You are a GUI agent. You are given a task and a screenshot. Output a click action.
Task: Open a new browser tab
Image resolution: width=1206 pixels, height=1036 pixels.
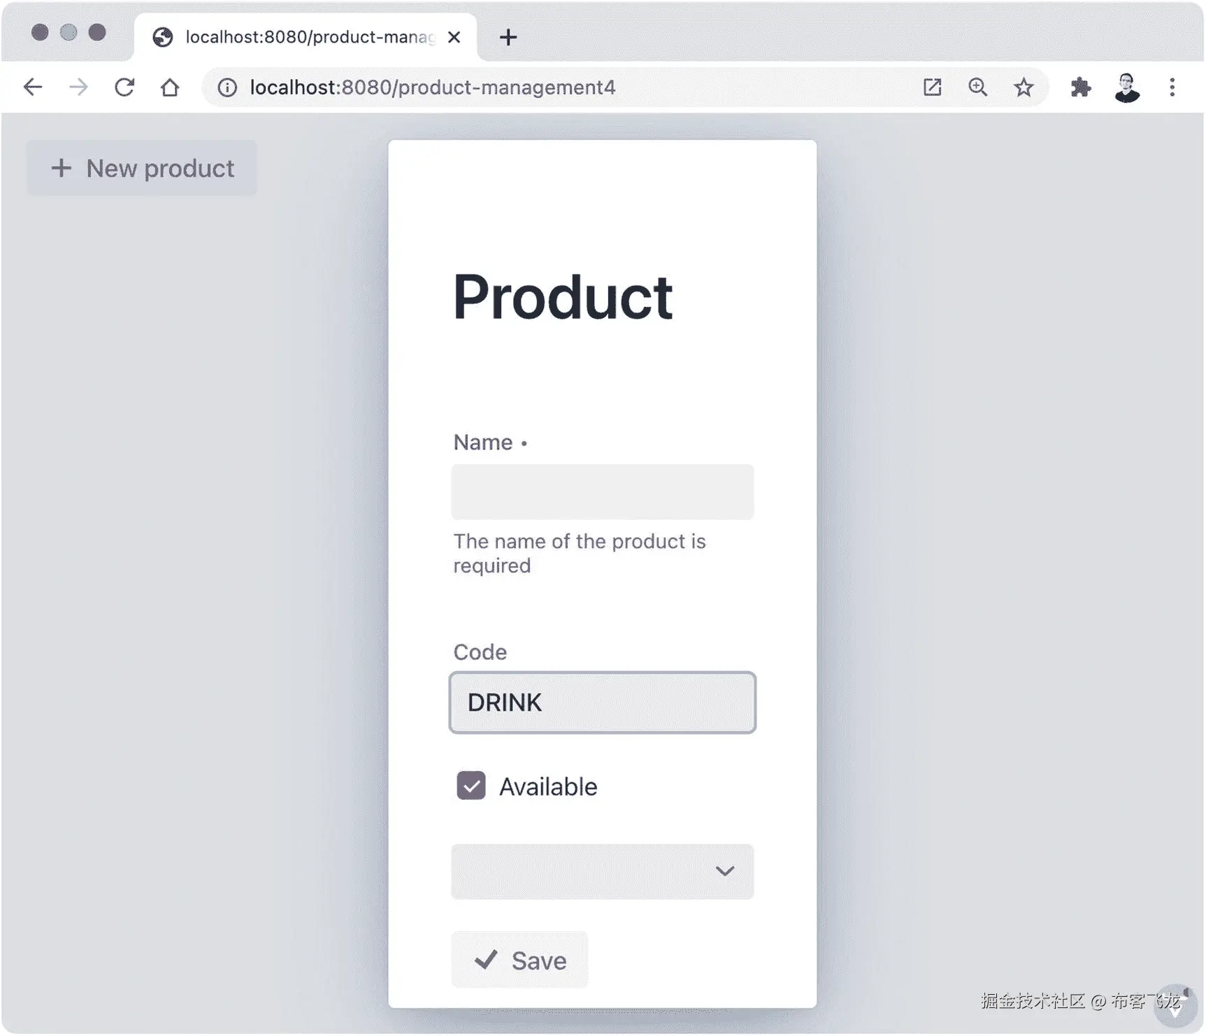tap(508, 37)
